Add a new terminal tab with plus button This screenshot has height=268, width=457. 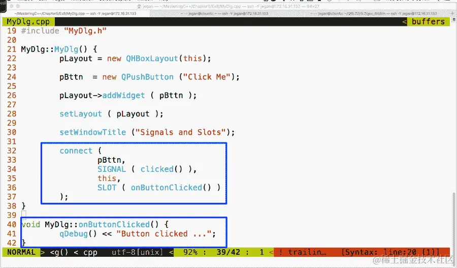pyautogui.click(x=452, y=13)
